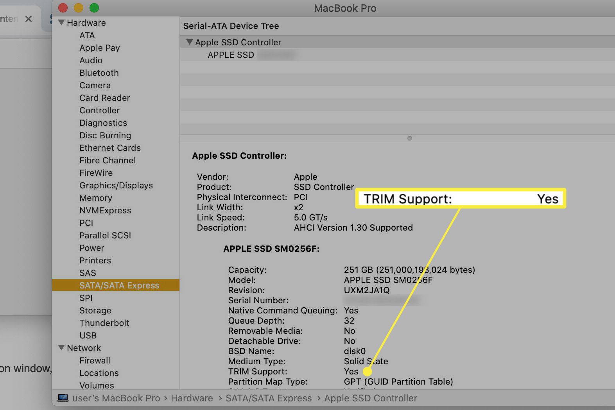The width and height of the screenshot is (615, 410).
Task: Open FireWire hardware entry
Action: (x=96, y=173)
